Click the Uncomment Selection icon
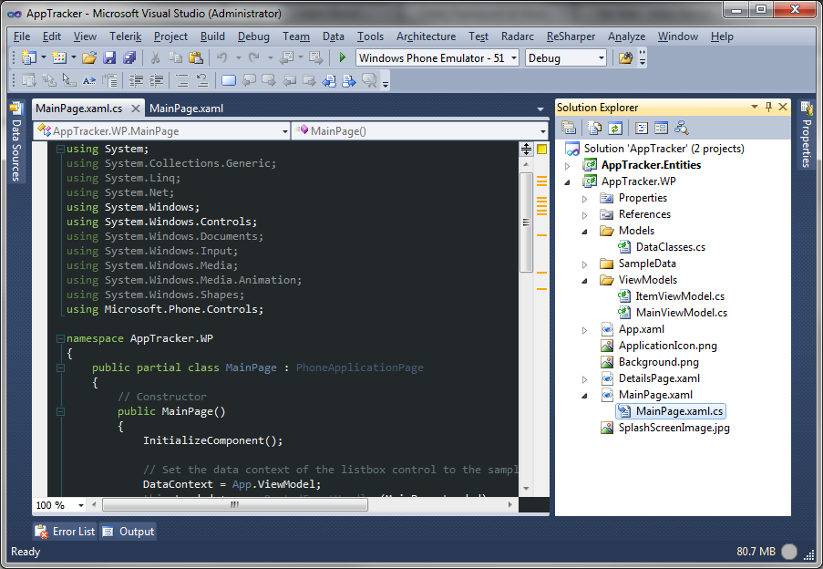 coord(202,80)
